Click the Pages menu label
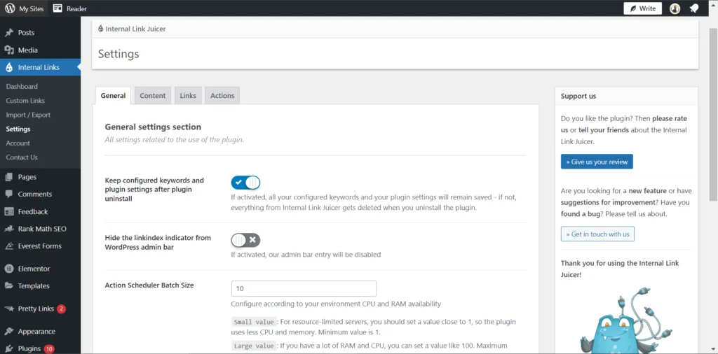 27,177
